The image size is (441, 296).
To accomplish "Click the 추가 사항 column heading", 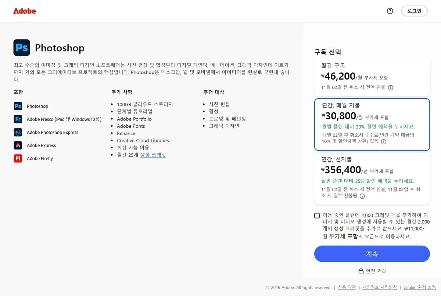I will click(x=122, y=92).
